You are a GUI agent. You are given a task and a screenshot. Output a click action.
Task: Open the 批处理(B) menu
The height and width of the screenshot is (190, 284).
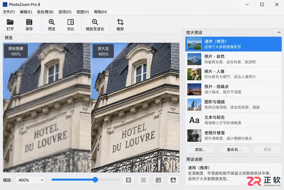click(45, 12)
